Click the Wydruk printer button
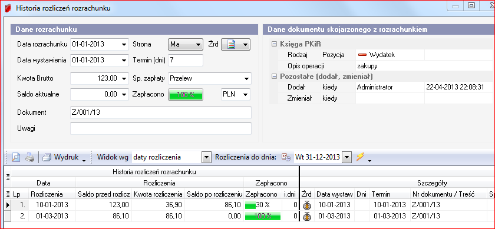Screen dimensions: 495x229 coord(61,157)
